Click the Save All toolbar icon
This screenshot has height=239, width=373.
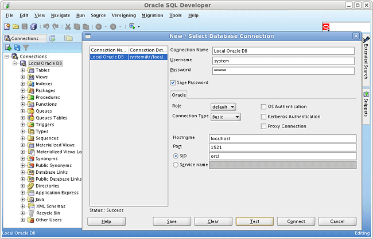[33, 26]
